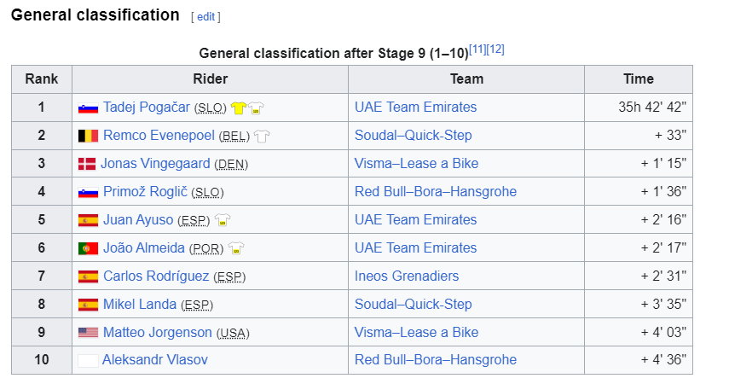Screen dimensions: 729x384
Task: Click the yellow jersey icon beside Tadej Pogačar
Action: [x=238, y=108]
